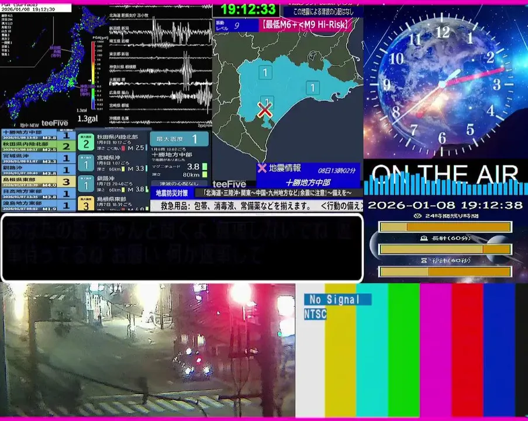528x421 pixels.
Task: Click the yellow test pattern bar
Action: coord(341,350)
